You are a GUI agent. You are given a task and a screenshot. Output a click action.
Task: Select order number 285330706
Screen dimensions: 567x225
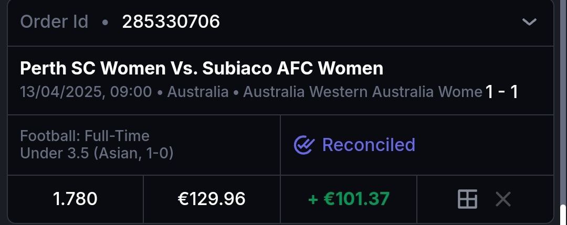click(x=171, y=22)
